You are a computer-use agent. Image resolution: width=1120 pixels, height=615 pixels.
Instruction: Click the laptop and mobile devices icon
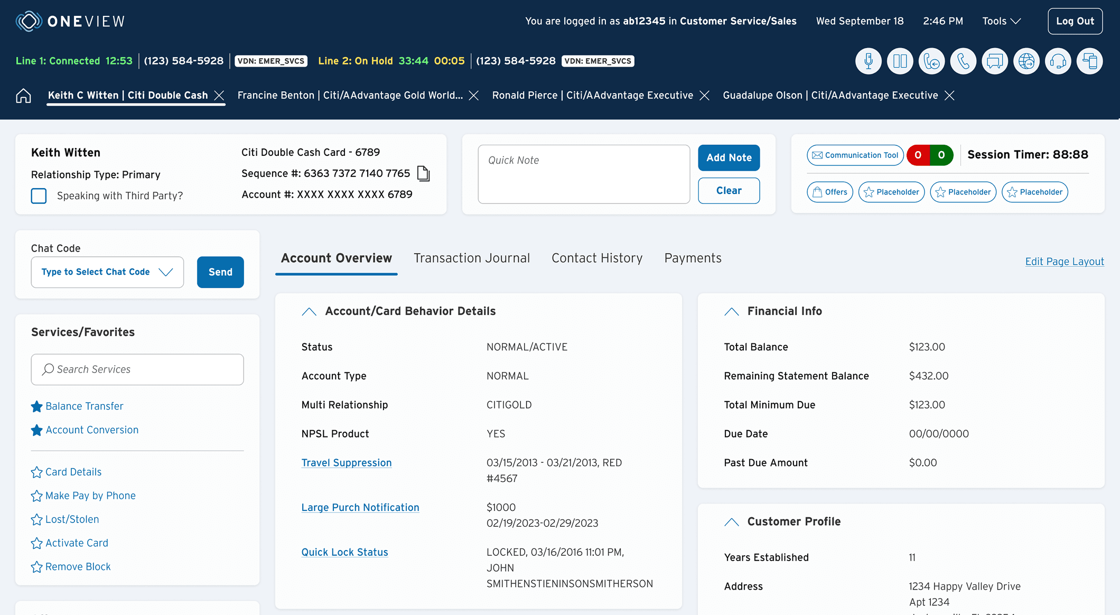pos(1090,61)
